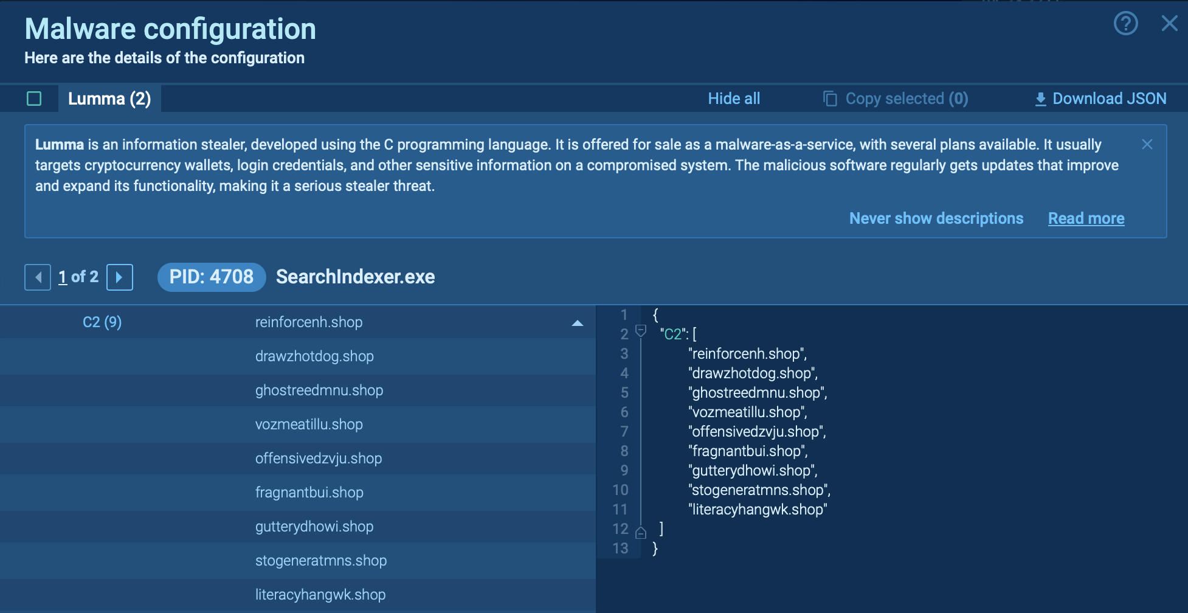Collapse the C2 list with up arrow

577,323
